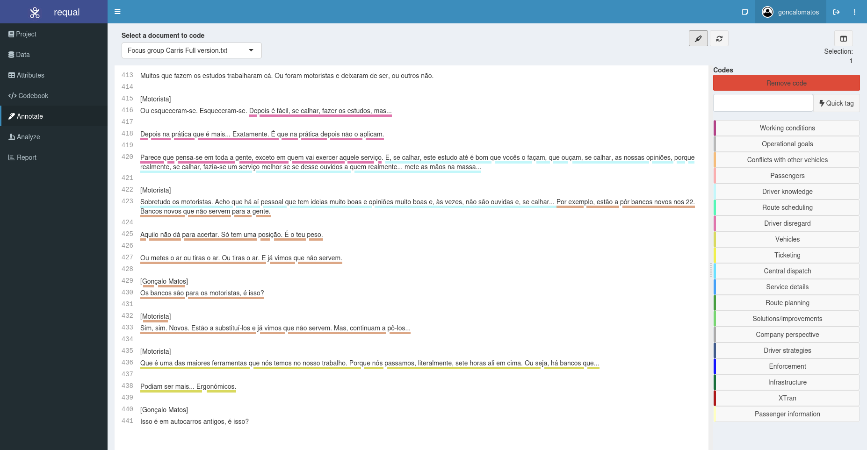Click the Project icon in sidebar
The width and height of the screenshot is (867, 450).
tap(11, 34)
